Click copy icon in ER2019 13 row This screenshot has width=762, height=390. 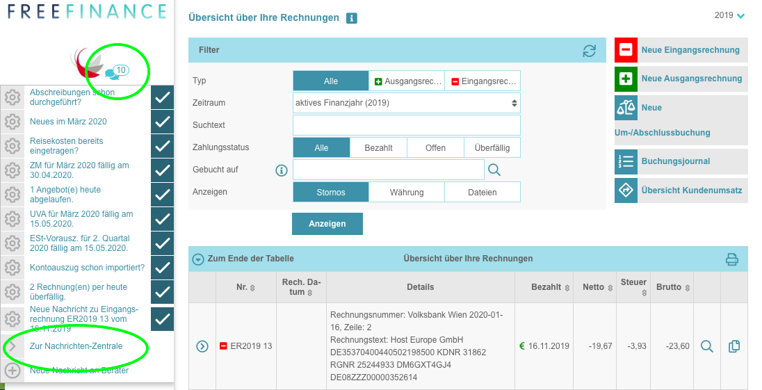733,346
